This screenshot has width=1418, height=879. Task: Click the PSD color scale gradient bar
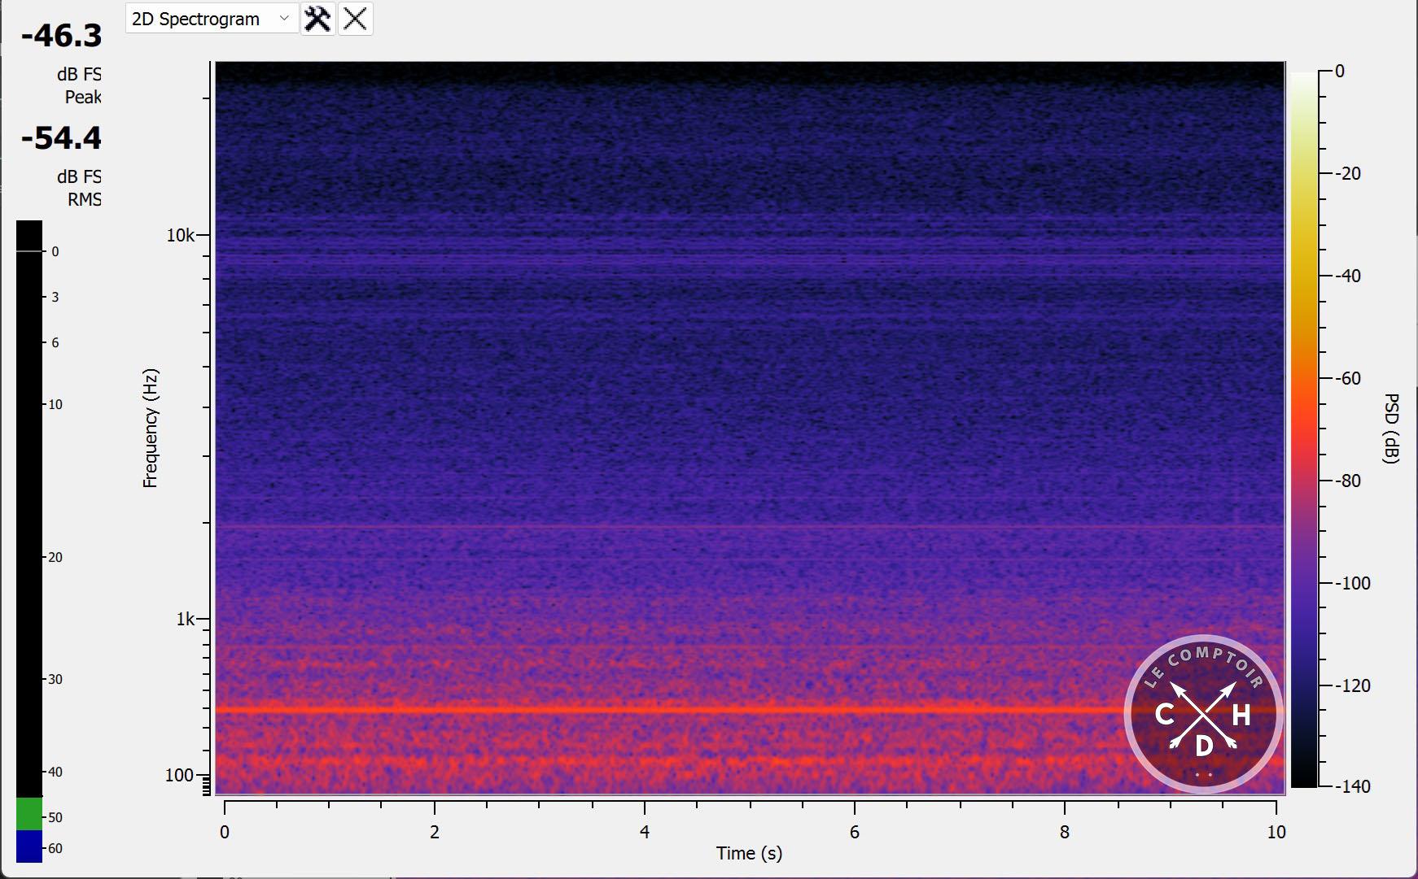click(x=1303, y=429)
